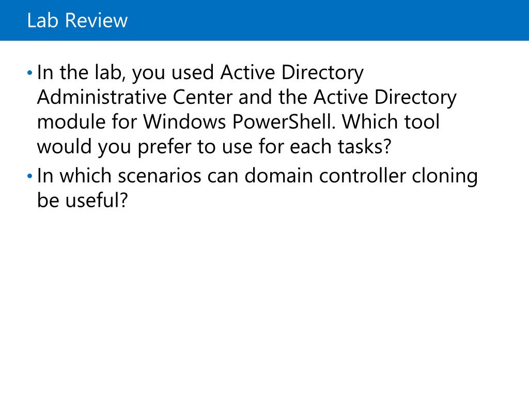Click the phrase 'Which tool'
Screen dimensions: 529x397
391,121
